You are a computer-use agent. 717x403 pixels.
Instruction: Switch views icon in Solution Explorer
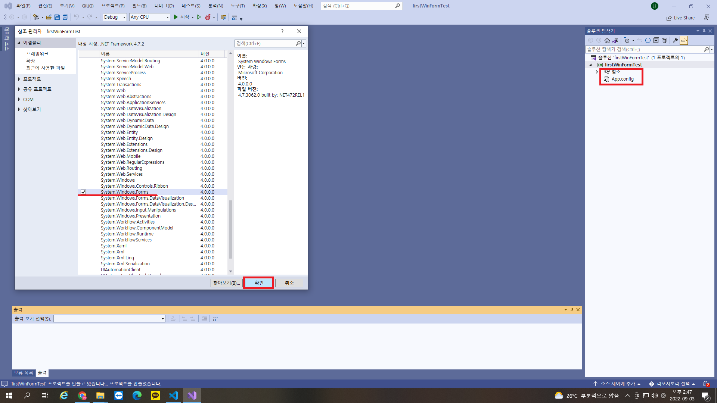click(615, 40)
